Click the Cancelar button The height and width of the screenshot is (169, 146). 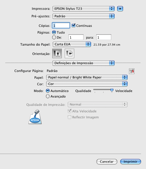pos(107,162)
